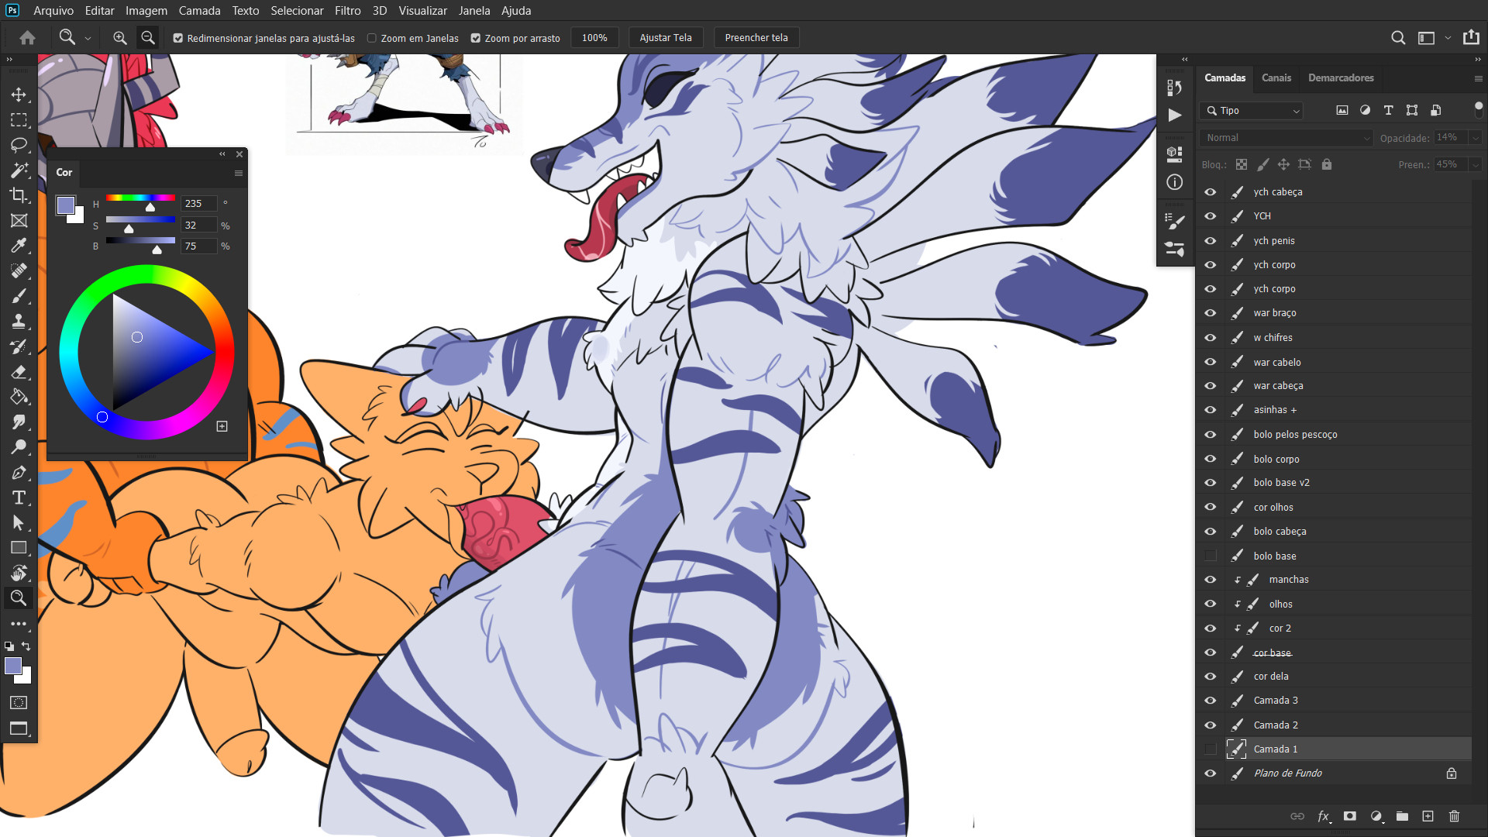
Task: Select the Magic Wand tool
Action: click(x=19, y=170)
